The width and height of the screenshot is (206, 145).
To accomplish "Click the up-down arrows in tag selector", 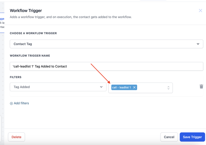I will pyautogui.click(x=168, y=88).
